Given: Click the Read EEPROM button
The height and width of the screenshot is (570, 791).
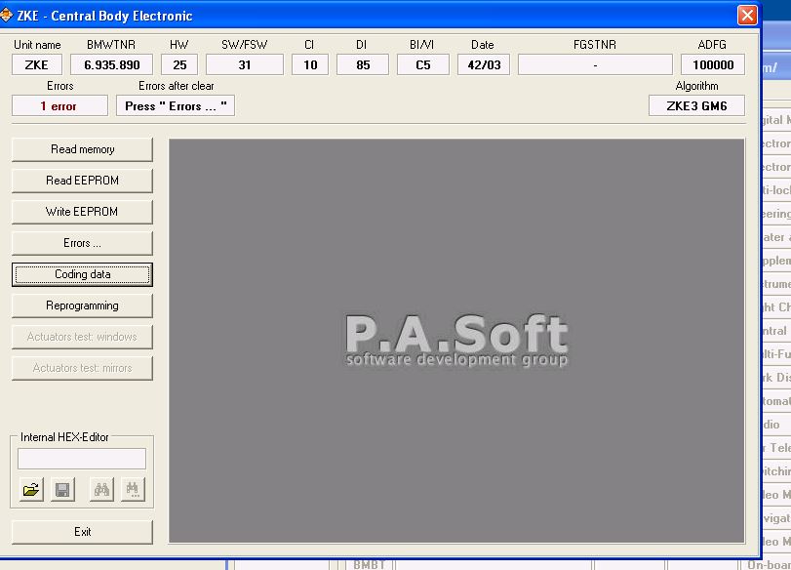Looking at the screenshot, I should (82, 181).
